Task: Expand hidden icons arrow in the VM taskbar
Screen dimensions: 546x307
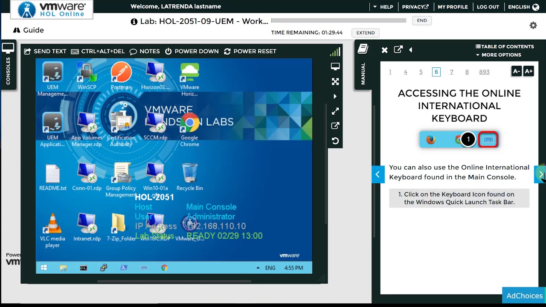Action: tap(258, 267)
